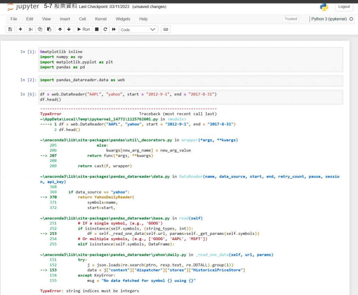
Task: Click the notebook title to rename it
Action: 60,6
